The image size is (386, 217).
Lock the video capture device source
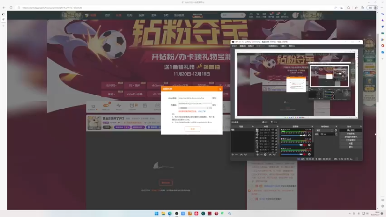(x=276, y=130)
